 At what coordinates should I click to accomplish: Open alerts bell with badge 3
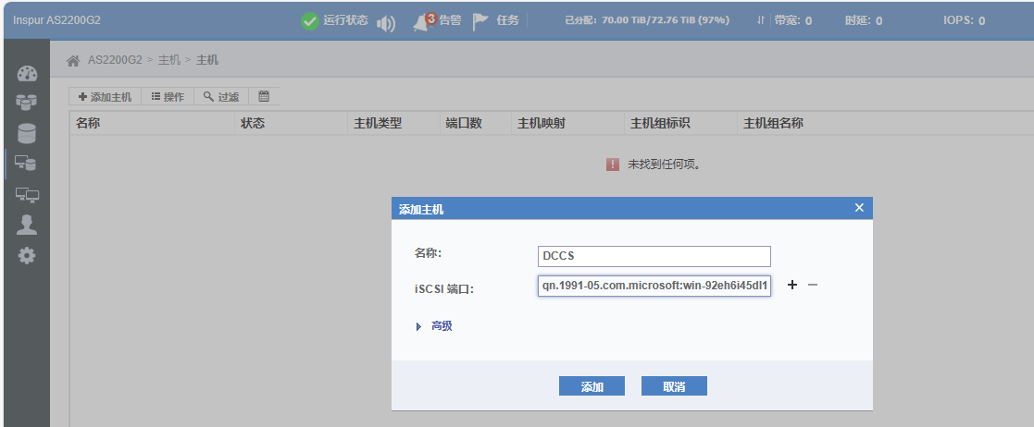(424, 21)
